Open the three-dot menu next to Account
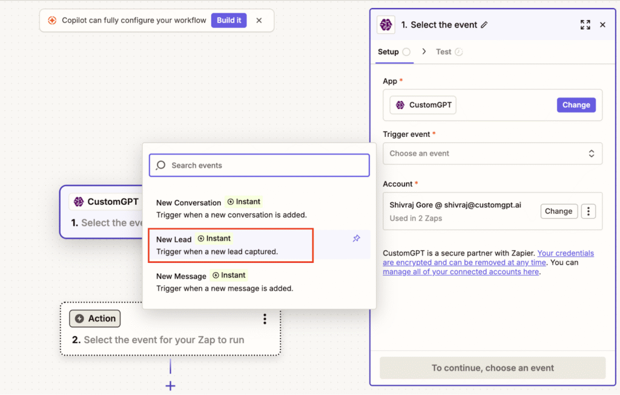Screen dimensions: 620x395 [x=588, y=211]
